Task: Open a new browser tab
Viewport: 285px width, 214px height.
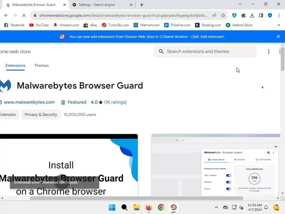Action: tap(142, 5)
